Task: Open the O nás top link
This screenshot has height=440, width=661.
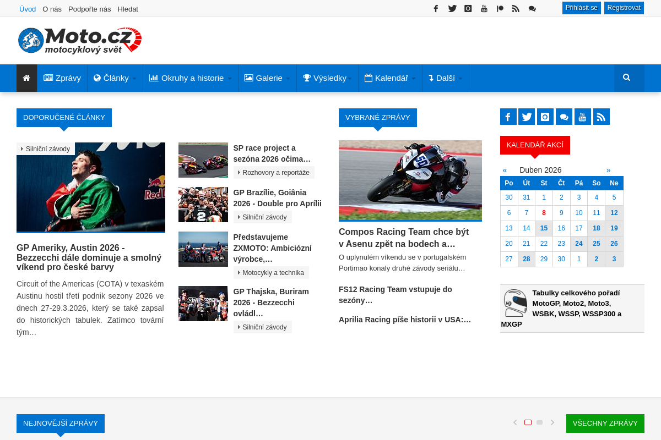Action: [x=52, y=9]
